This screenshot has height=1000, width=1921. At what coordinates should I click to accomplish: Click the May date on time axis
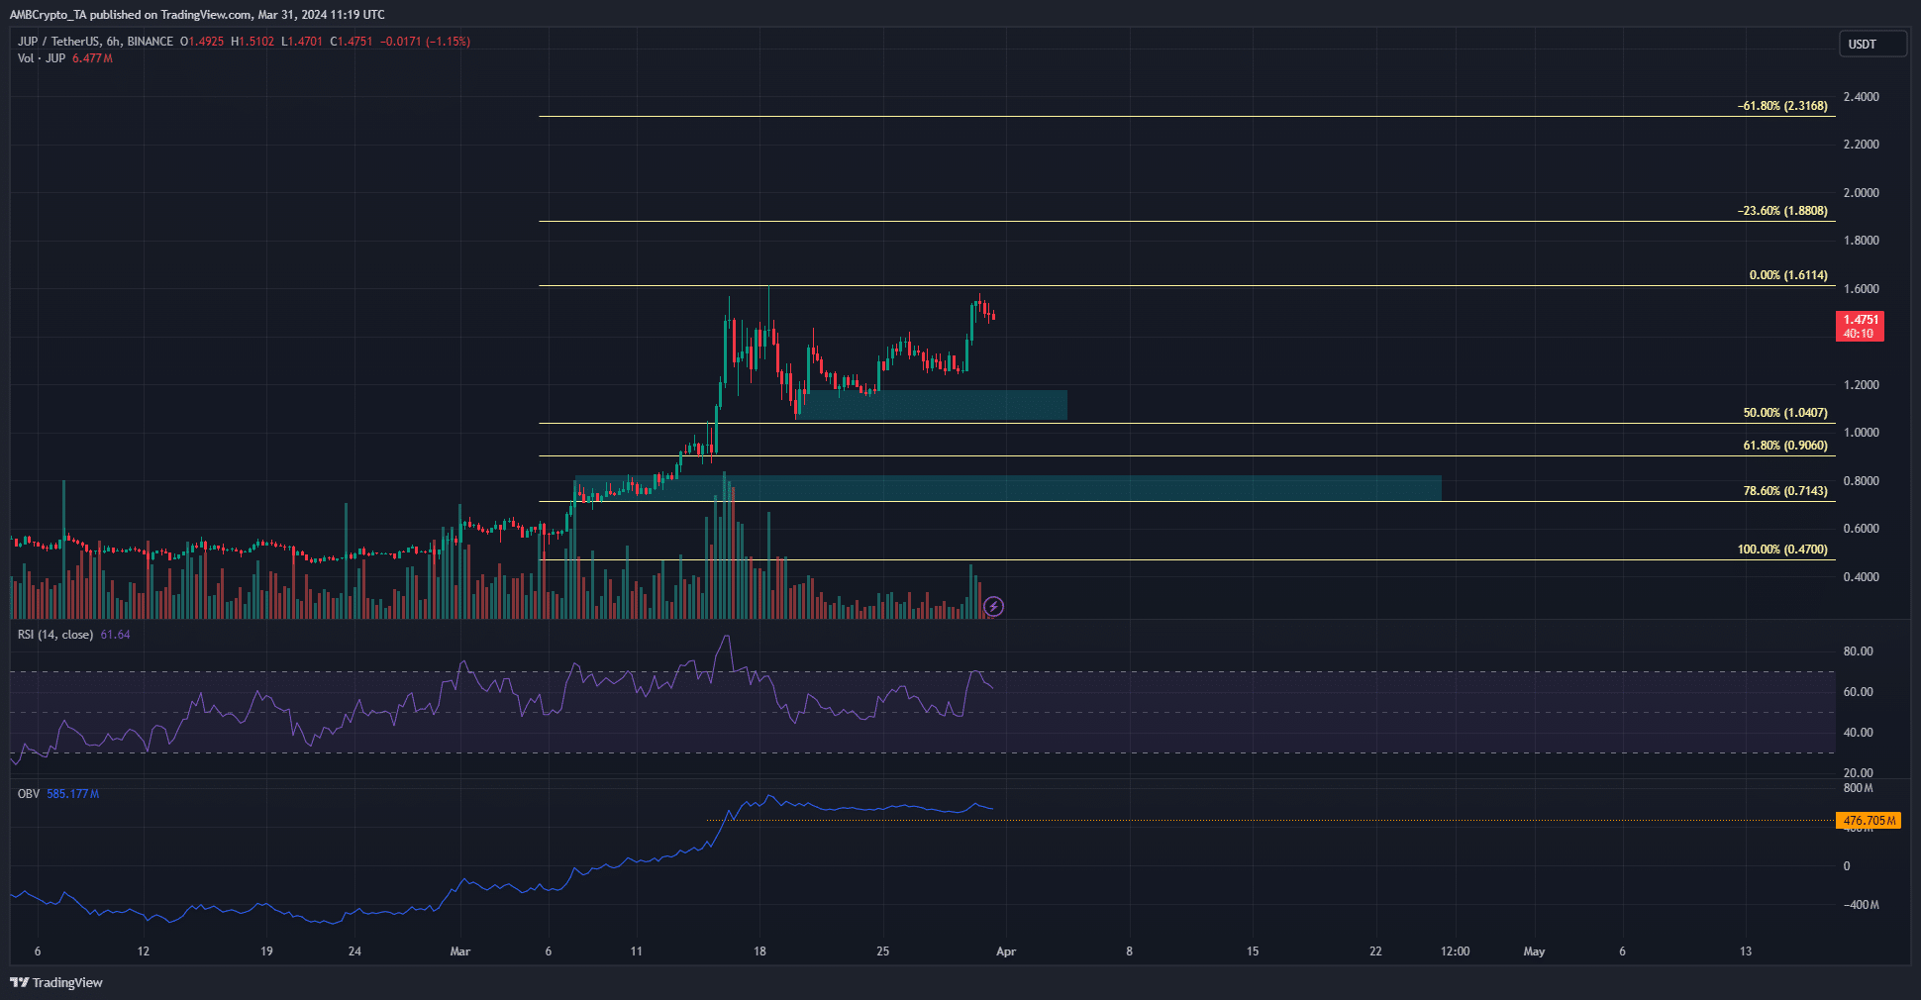click(1534, 951)
